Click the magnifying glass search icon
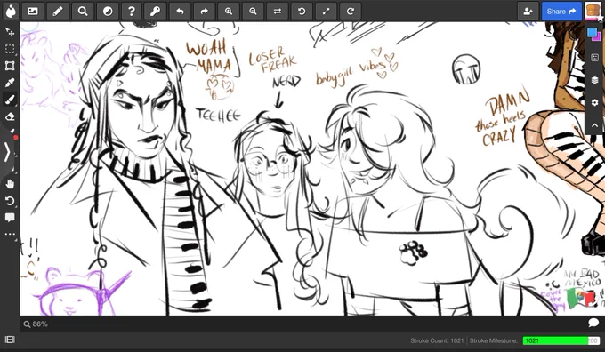 (x=83, y=12)
